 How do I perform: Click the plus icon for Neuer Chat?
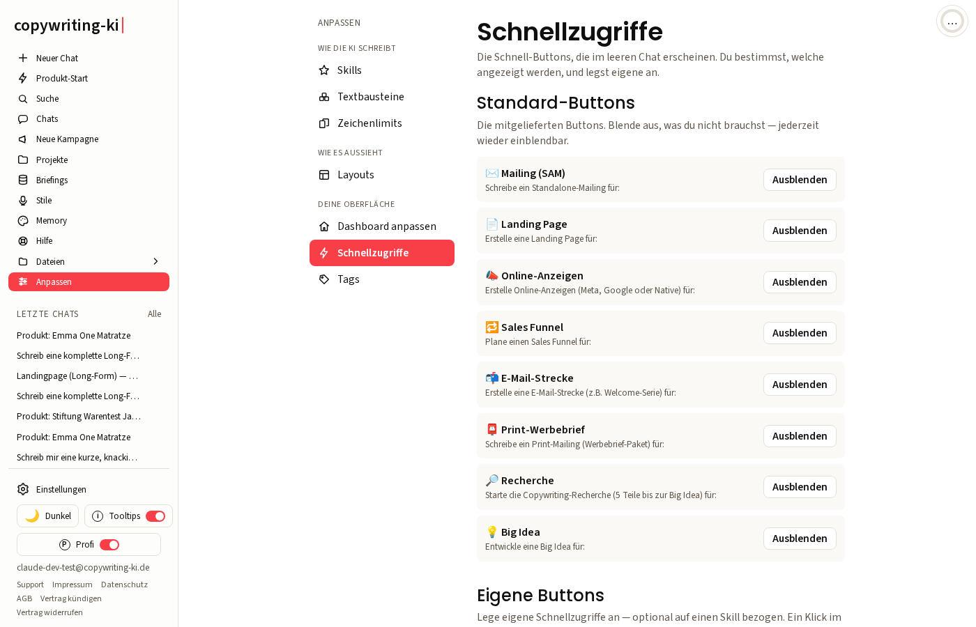click(23, 58)
